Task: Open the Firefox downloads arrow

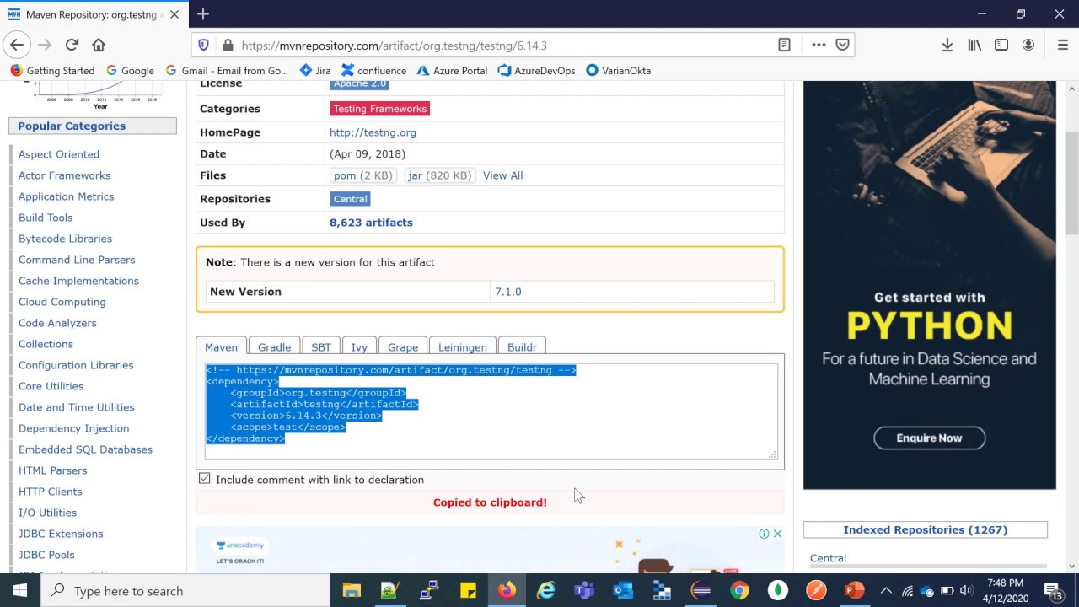Action: click(947, 46)
